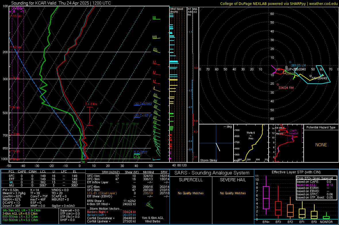The image size is (339, 225).
Task: Click the Bunkers Right 334/24 RM hodograph marker
Action: (x=278, y=84)
